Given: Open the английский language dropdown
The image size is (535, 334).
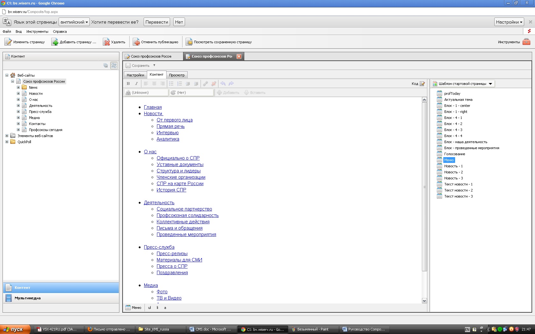Looking at the screenshot, I should 74,22.
